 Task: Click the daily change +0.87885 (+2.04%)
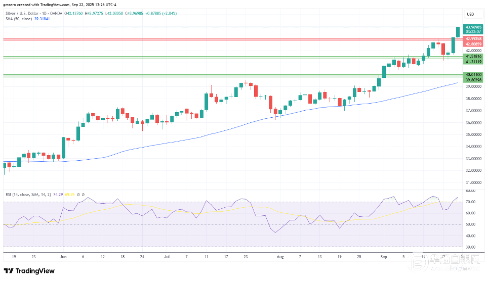pos(161,13)
